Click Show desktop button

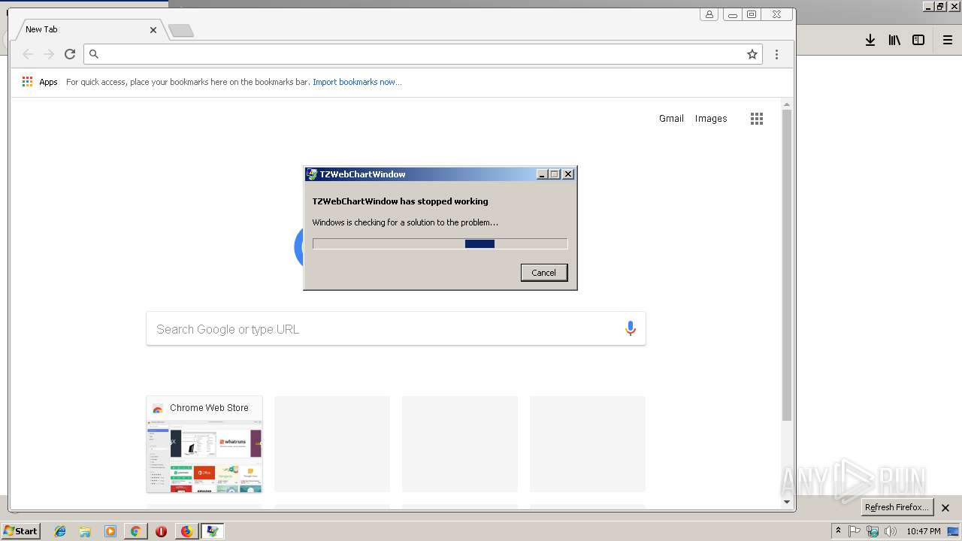click(954, 531)
